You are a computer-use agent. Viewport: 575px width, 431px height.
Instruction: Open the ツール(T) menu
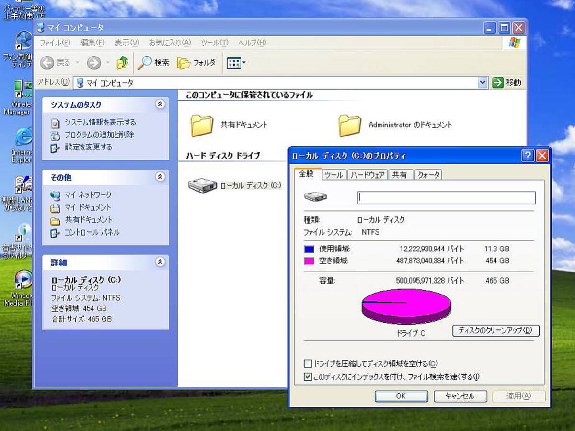coord(214,43)
